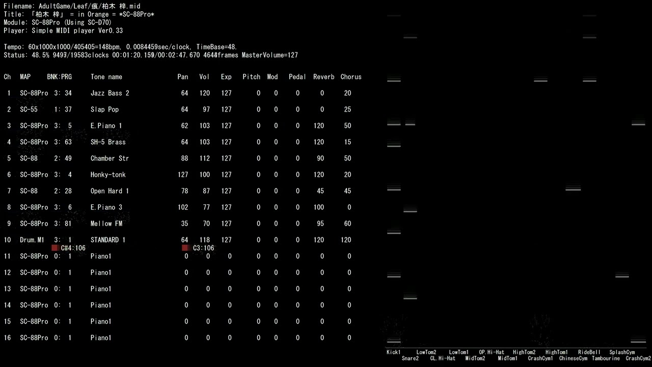This screenshot has height=367, width=652.
Task: Click the Title line mentioning in Orange
Action: click(x=79, y=14)
